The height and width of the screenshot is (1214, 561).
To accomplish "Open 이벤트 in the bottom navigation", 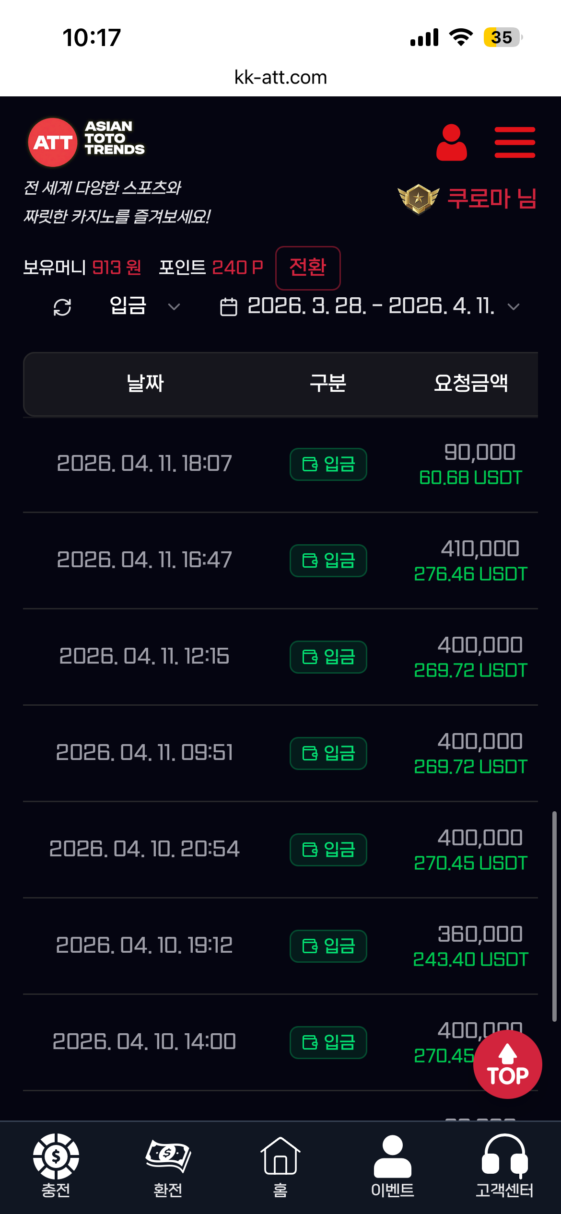I will pyautogui.click(x=392, y=1166).
